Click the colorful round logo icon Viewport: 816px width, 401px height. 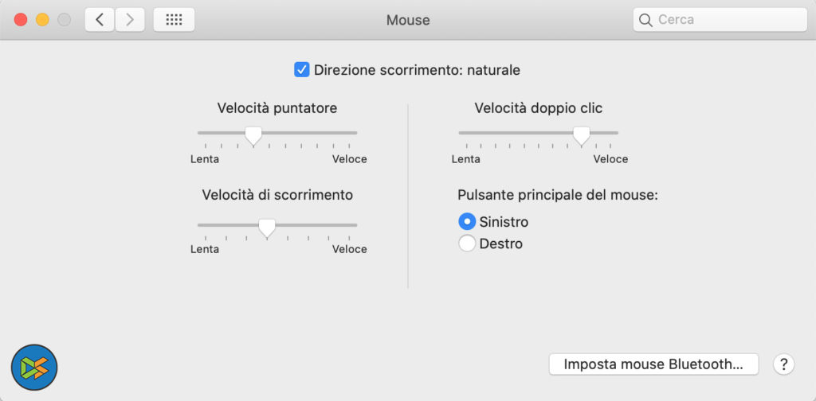tap(34, 367)
